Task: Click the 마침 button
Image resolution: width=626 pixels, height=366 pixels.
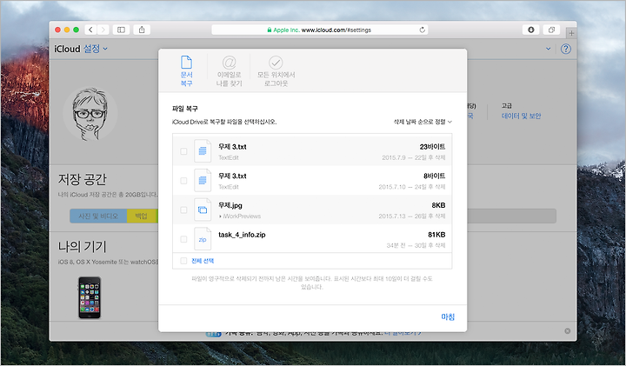Action: click(448, 317)
